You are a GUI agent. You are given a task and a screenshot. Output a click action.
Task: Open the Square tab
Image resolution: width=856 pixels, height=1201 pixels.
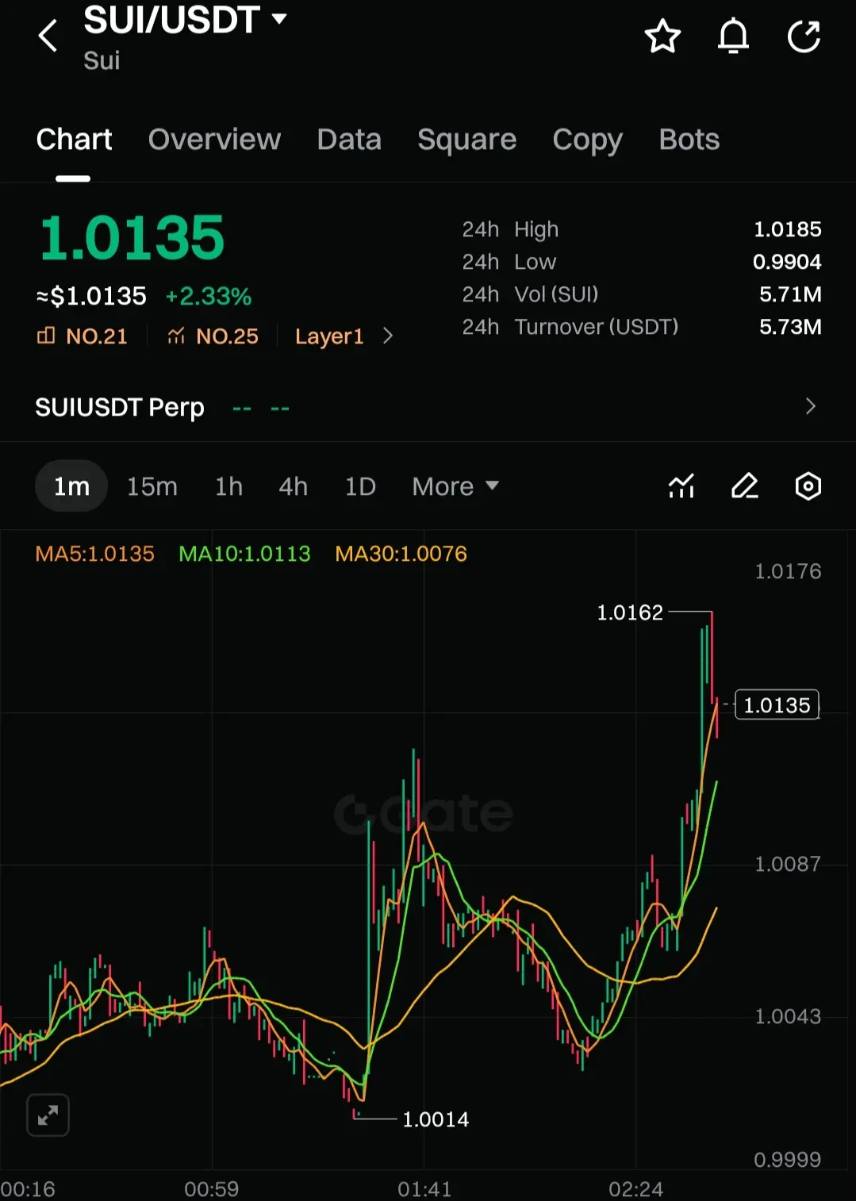click(x=466, y=140)
